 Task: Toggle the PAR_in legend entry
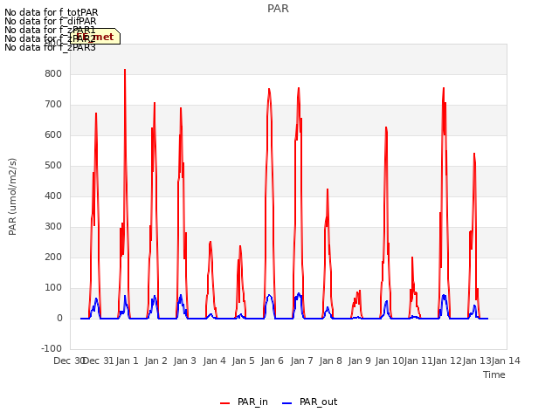pos(245,402)
